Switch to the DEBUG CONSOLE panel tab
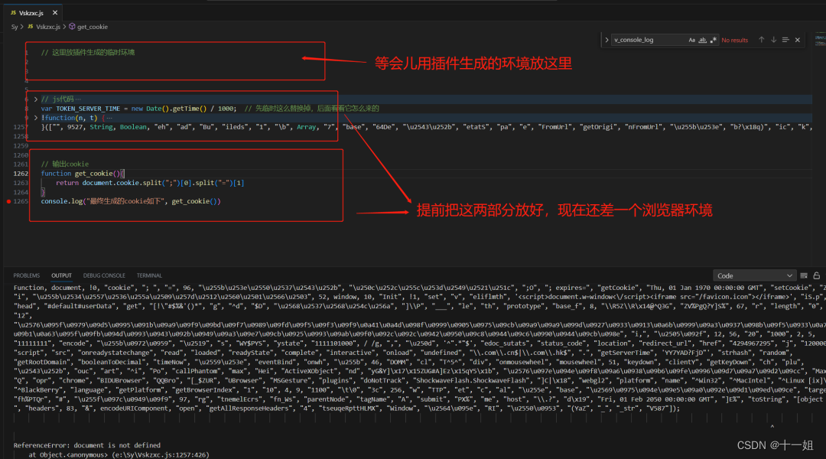The width and height of the screenshot is (826, 459). (104, 275)
